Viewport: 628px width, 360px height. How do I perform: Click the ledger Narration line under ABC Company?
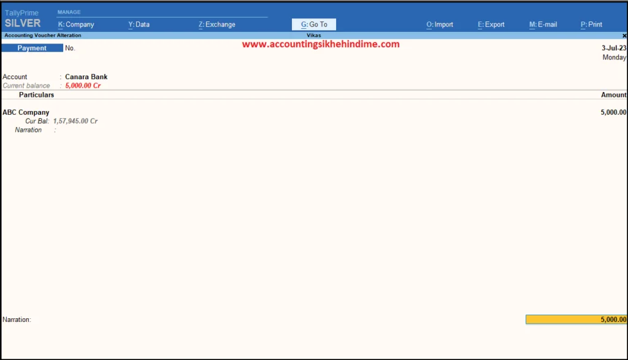click(35, 130)
